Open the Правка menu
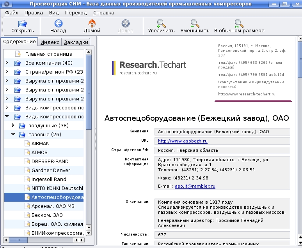302x248 pixels. [34, 13]
